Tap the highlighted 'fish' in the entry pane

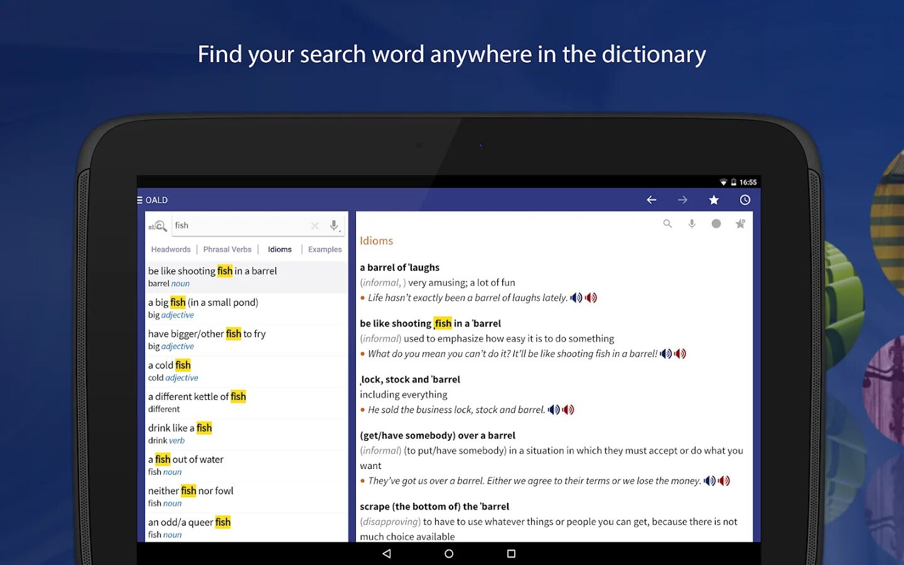point(443,323)
